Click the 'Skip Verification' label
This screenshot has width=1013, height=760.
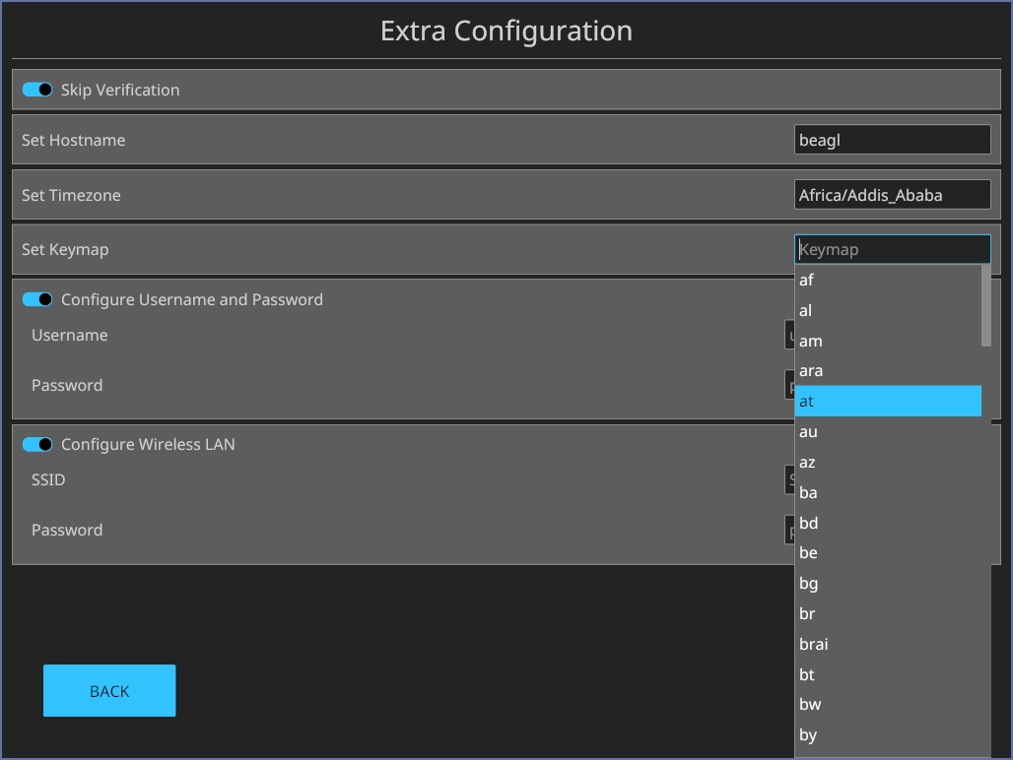point(120,90)
